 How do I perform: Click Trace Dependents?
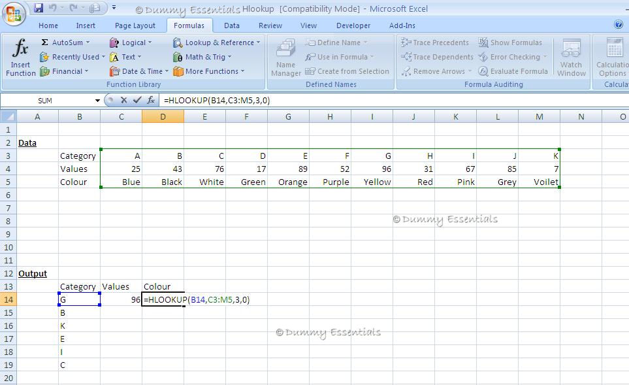coord(437,57)
